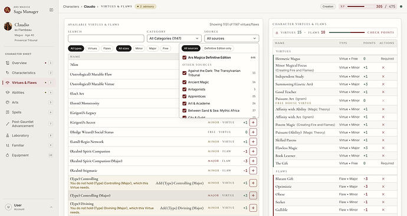407x216 pixels.
Task: Add (Grigori)'s Secret virtue
Action: pos(253,122)
